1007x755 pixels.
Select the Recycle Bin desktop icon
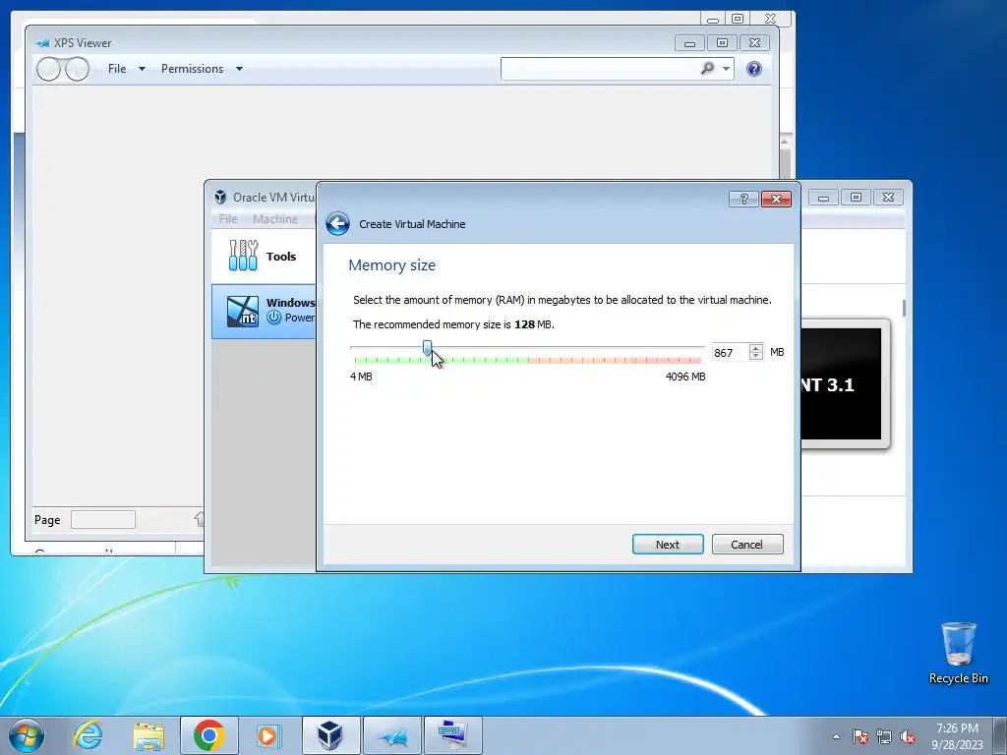(x=958, y=653)
